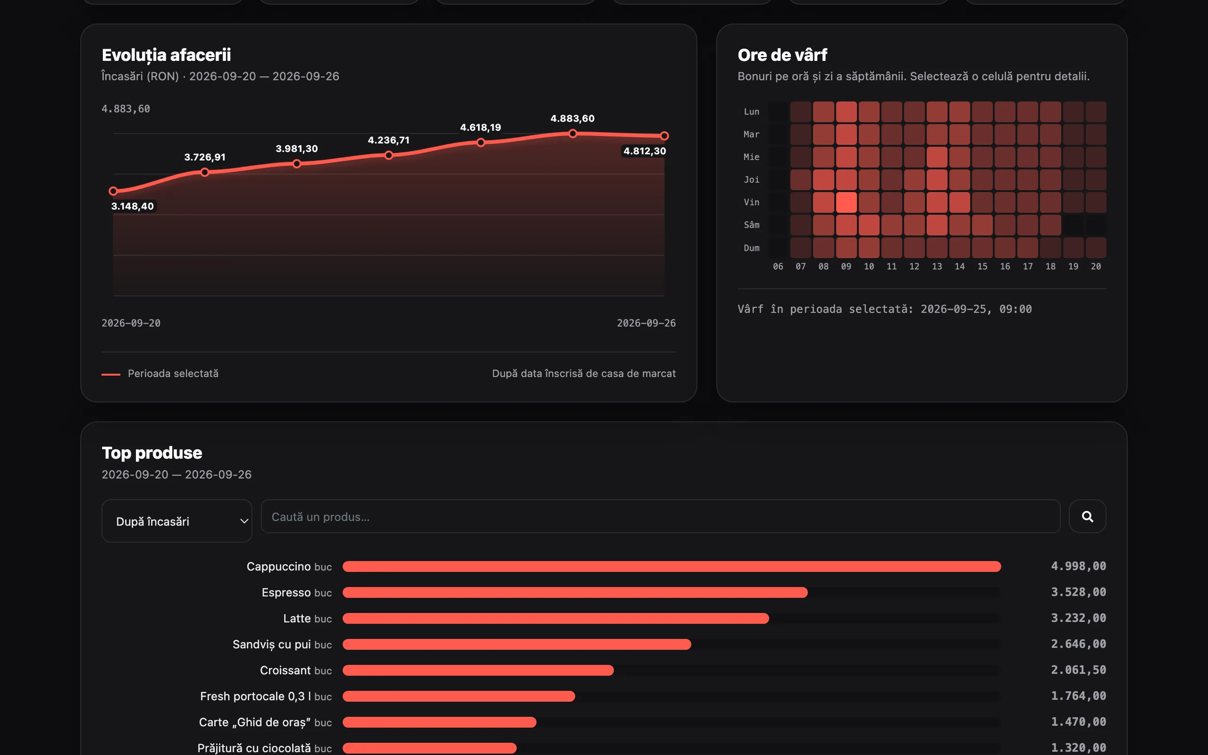Click the Espresso product bar
The image size is (1208, 755).
click(575, 592)
